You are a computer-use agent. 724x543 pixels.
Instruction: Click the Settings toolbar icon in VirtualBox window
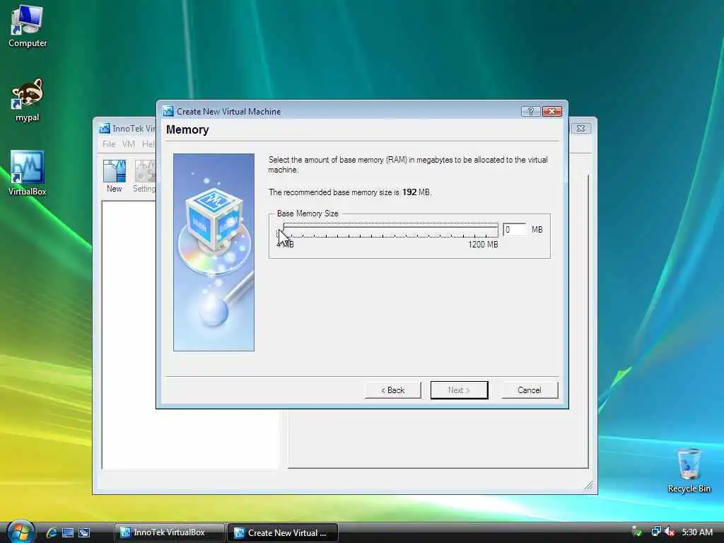coord(144,176)
